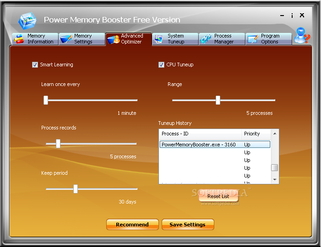
Task: Click the Memory Settings tab icon
Action: 66,39
